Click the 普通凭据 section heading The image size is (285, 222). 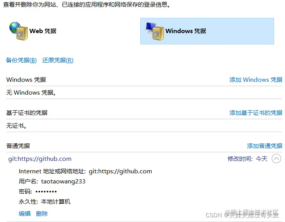point(18,146)
